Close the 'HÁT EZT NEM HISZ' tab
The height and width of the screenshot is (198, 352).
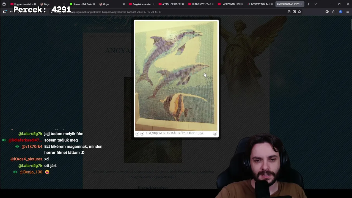pos(242,4)
